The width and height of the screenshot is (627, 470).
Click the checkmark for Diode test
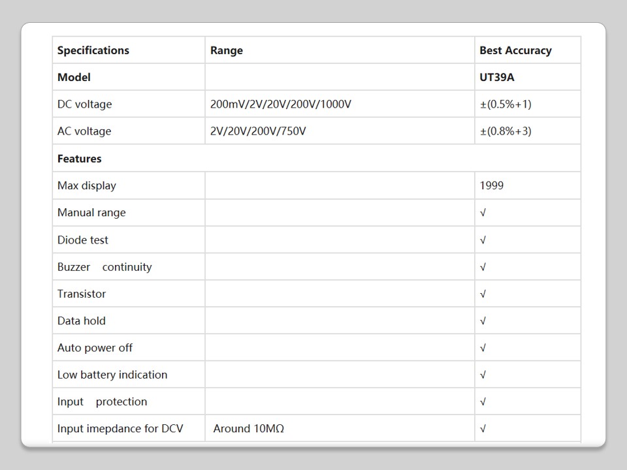tap(483, 240)
